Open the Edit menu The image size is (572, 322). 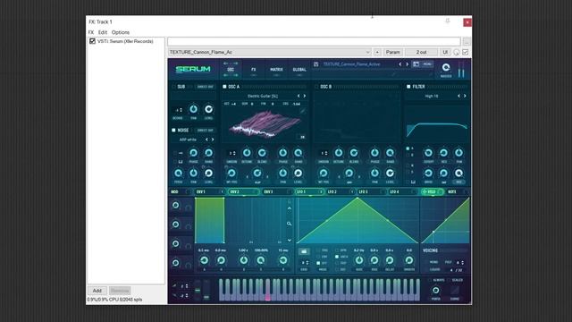point(103,32)
